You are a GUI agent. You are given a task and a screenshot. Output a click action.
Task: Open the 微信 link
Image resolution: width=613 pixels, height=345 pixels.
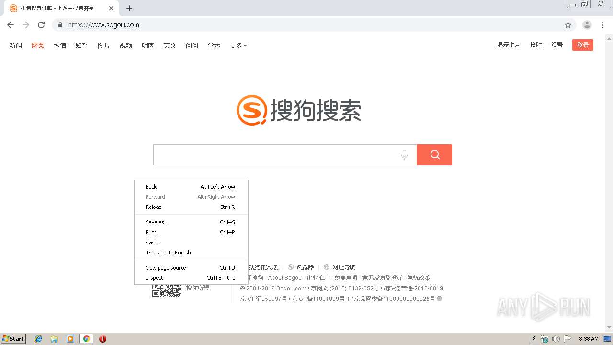60,46
